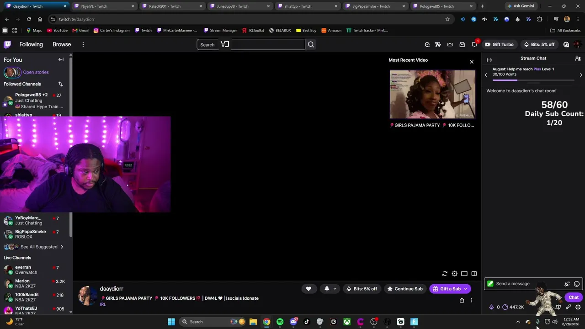Show previous community goal with left arrow

(486, 75)
